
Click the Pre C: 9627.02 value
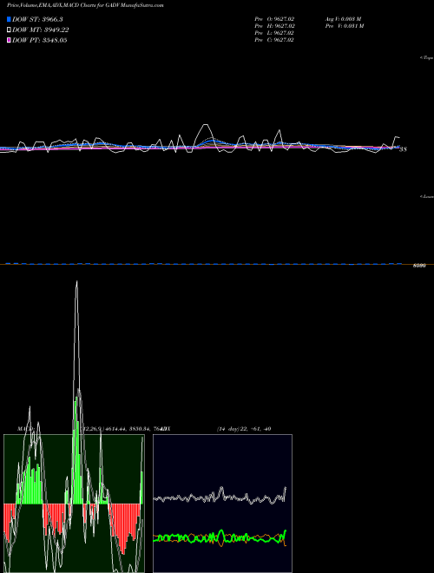pos(274,40)
